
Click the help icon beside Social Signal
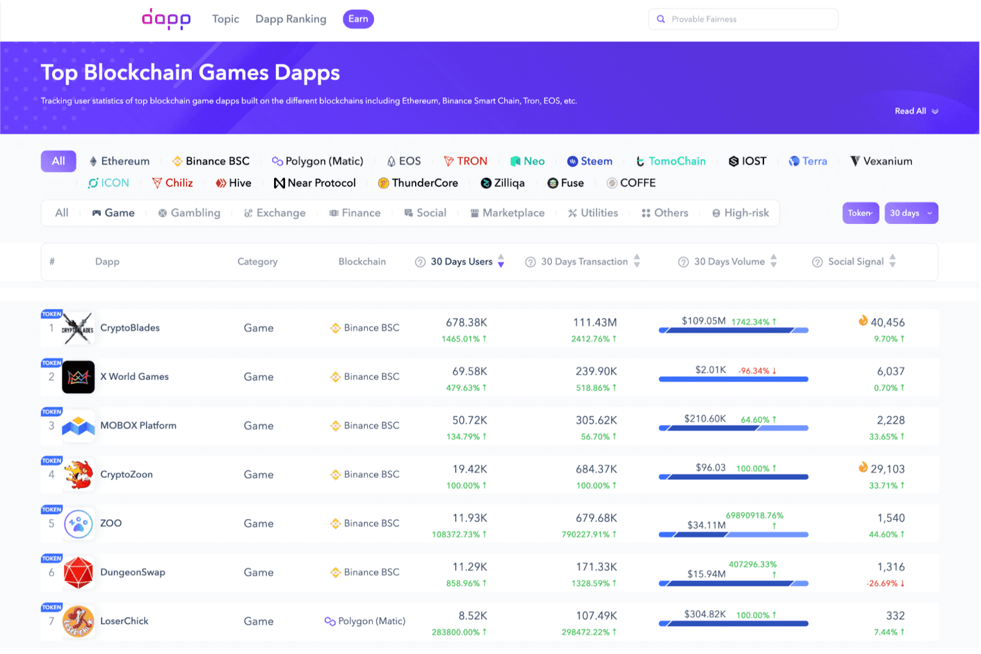pyautogui.click(x=817, y=262)
